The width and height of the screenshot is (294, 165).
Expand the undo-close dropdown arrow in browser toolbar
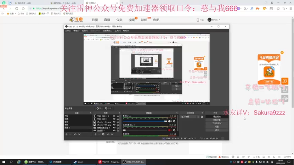coord(287,8)
